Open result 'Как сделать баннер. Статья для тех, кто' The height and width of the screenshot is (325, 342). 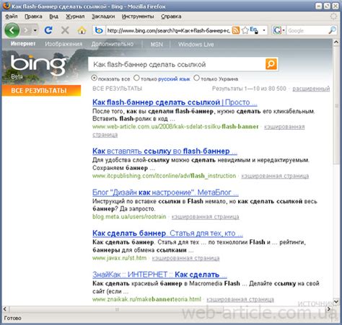pyautogui.click(x=167, y=233)
